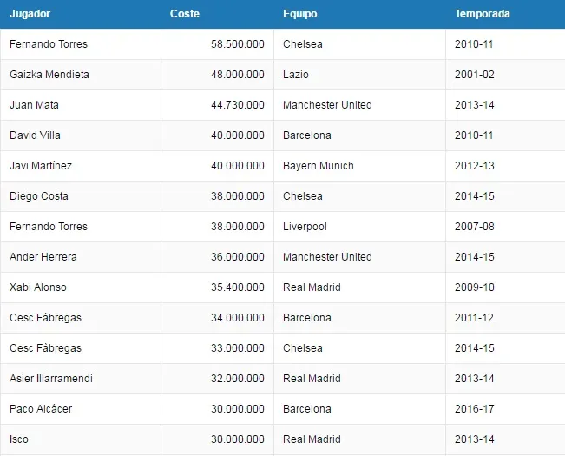Sort by the Coste column header

[x=185, y=14]
